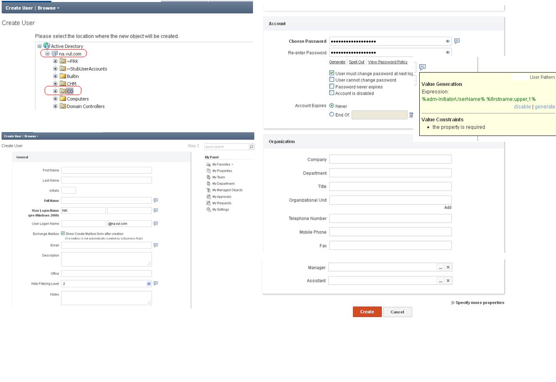The height and width of the screenshot is (382, 556).
Task: Click the First Name input field
Action: coord(106,170)
